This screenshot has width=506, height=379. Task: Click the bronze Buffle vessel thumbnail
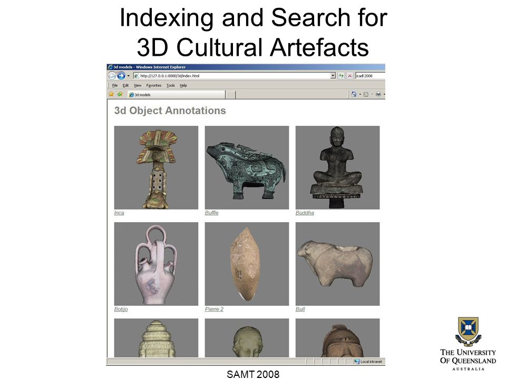point(247,167)
